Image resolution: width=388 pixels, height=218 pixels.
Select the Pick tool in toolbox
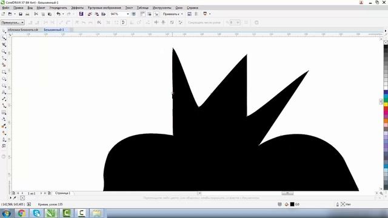pos(4,31)
